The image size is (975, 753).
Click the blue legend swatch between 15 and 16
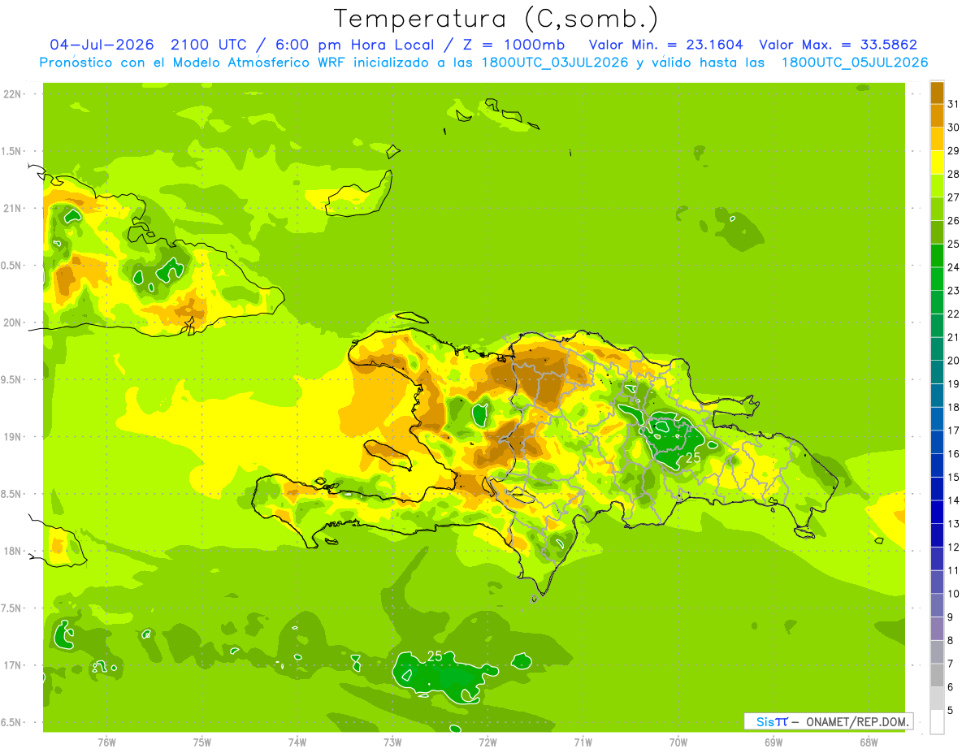coord(937,466)
